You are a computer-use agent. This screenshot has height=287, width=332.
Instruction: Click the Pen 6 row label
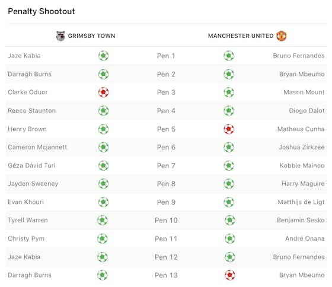[x=166, y=147]
